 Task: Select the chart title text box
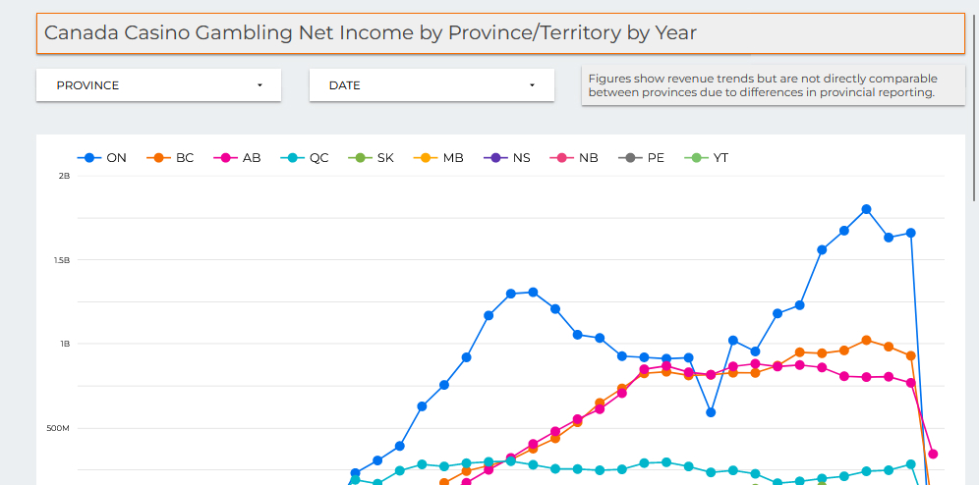coord(500,33)
